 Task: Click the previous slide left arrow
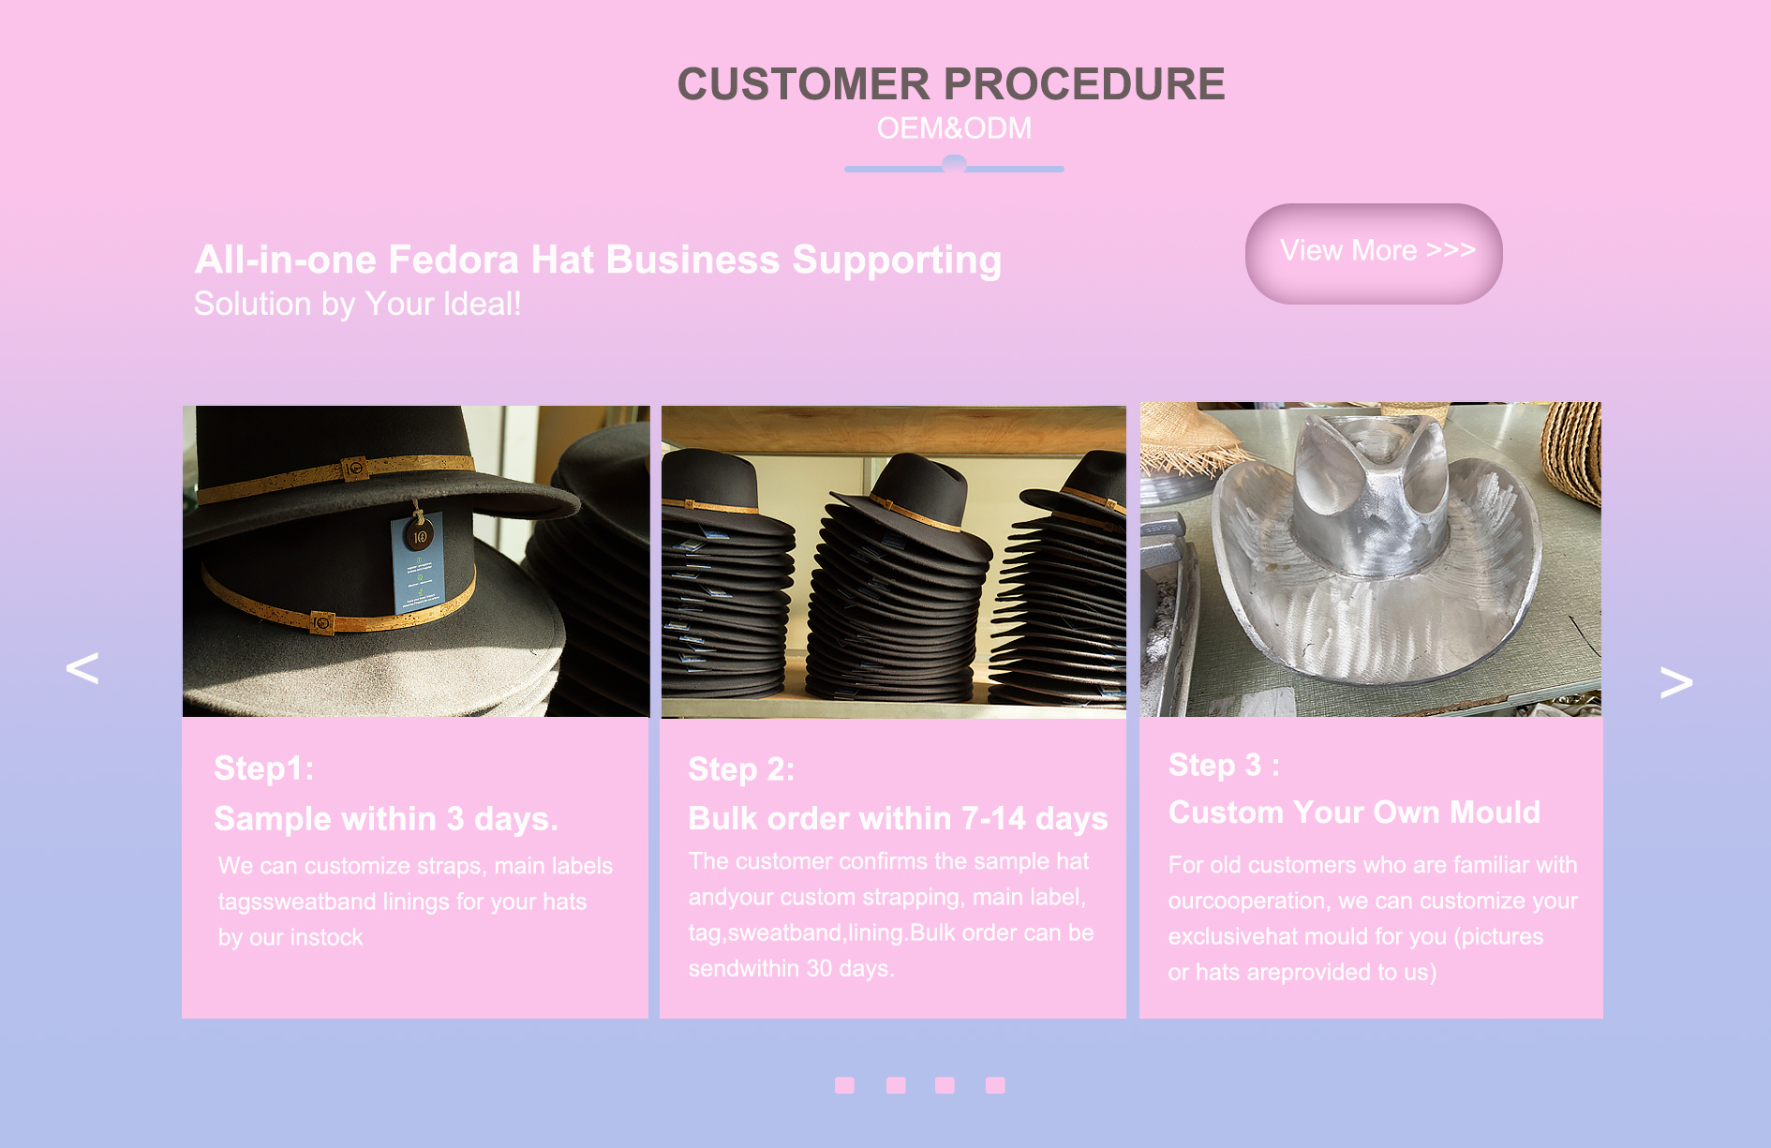pos(82,668)
